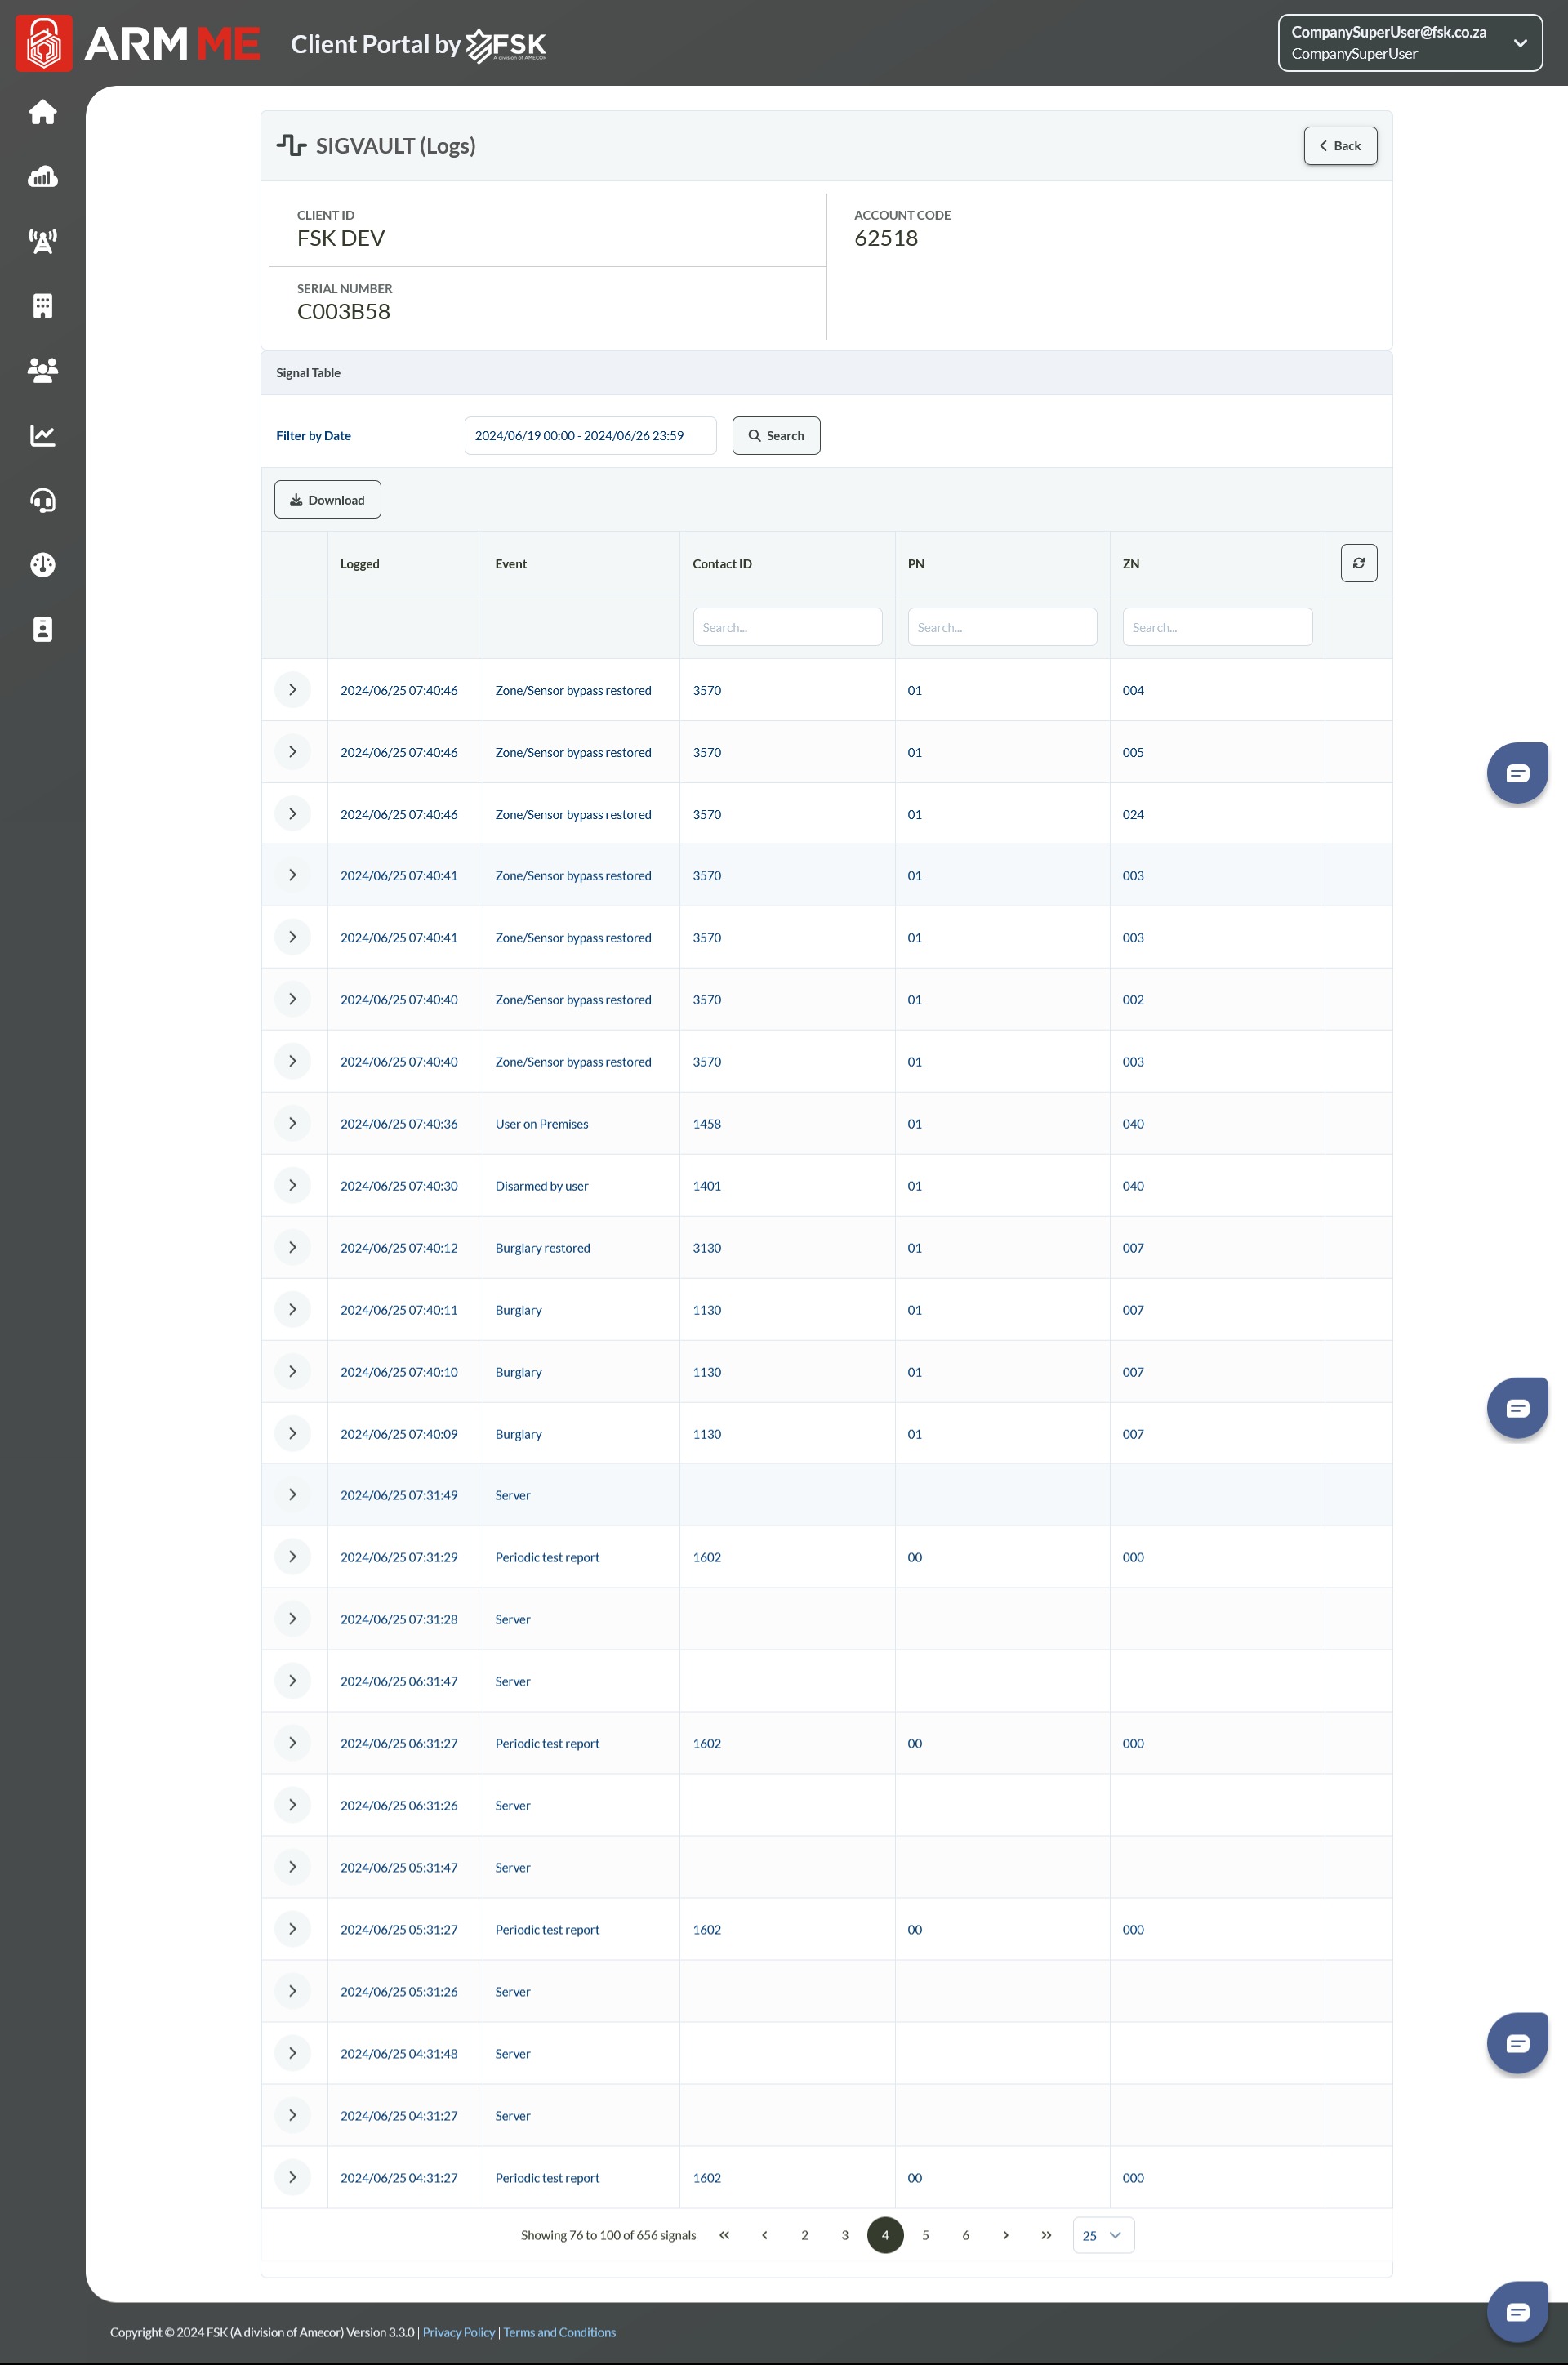This screenshot has width=1568, height=2365.
Task: Expand the Disarmed by user row
Action: coord(292,1185)
